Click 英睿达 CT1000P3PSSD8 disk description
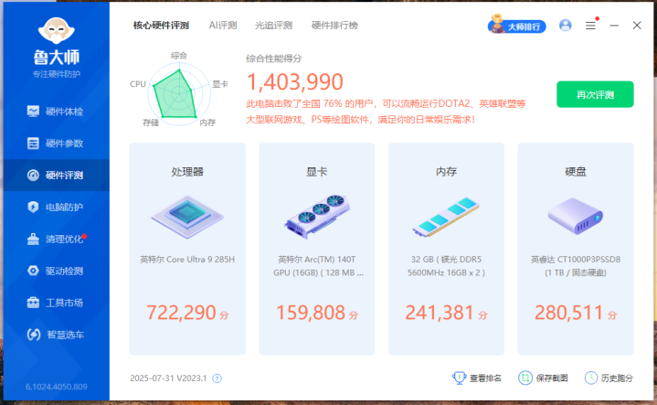657x405 pixels. [576, 266]
